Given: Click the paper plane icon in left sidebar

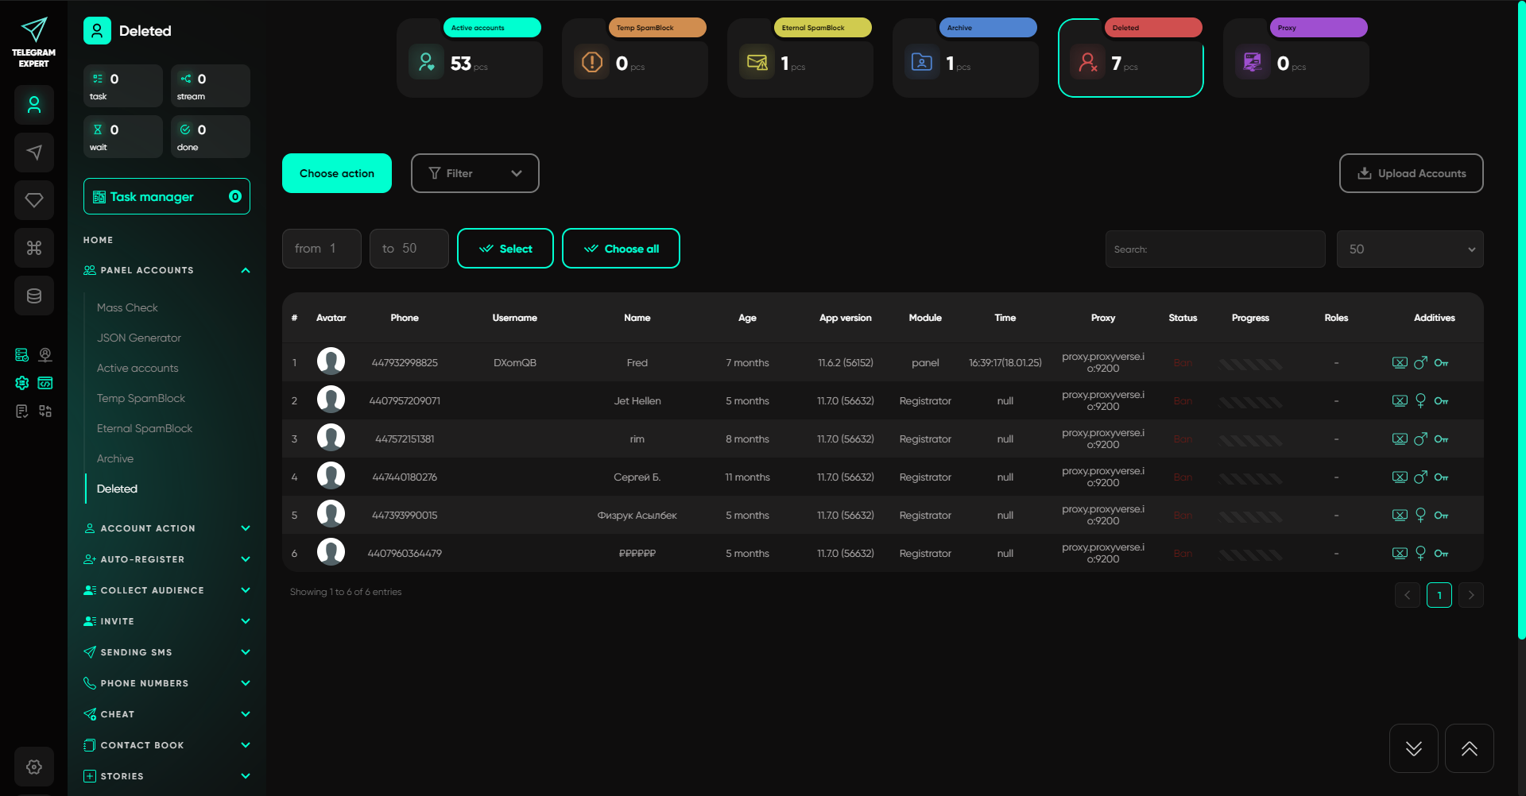Looking at the screenshot, I should [x=34, y=153].
